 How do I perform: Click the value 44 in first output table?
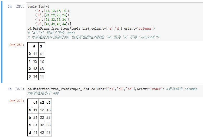(41, 76)
